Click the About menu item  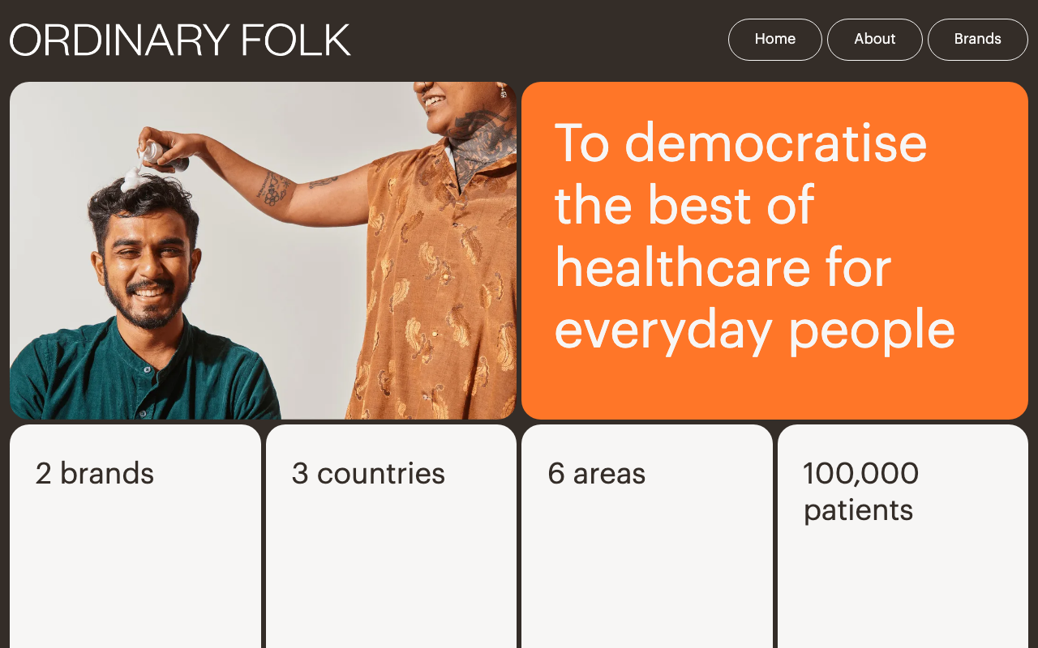click(874, 39)
